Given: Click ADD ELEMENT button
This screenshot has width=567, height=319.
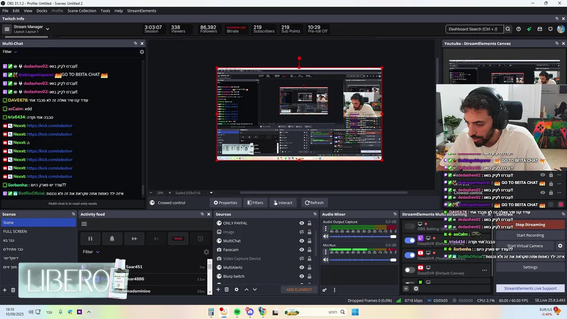Looking at the screenshot, I should pos(299,290).
